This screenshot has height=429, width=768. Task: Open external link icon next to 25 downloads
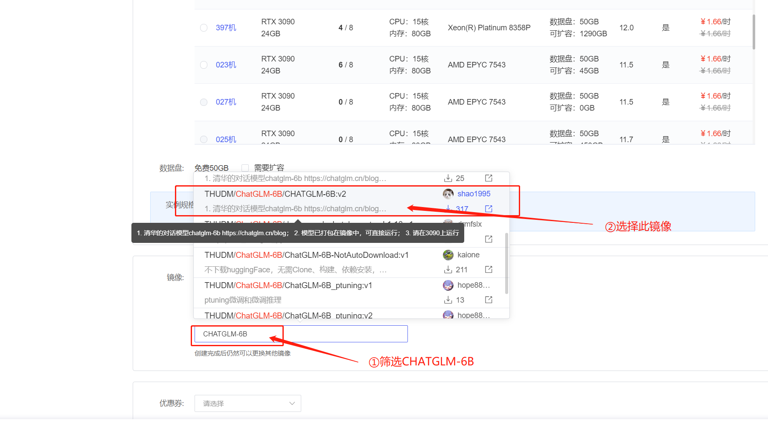489,178
